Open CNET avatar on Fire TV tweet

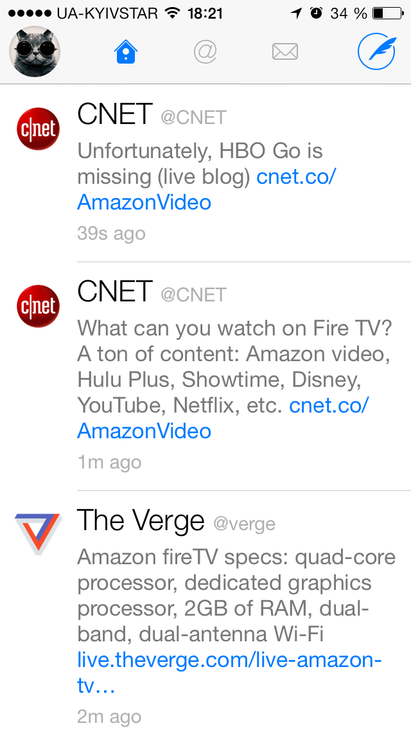[37, 307]
